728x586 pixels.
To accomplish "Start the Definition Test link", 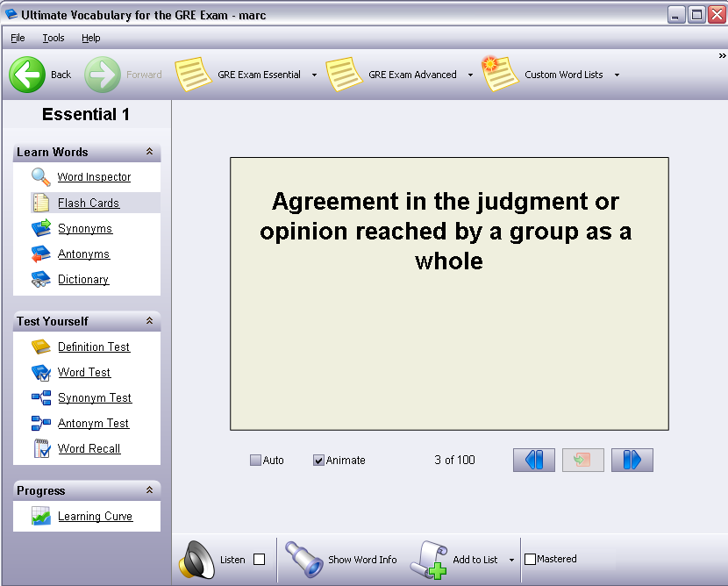I will click(94, 347).
